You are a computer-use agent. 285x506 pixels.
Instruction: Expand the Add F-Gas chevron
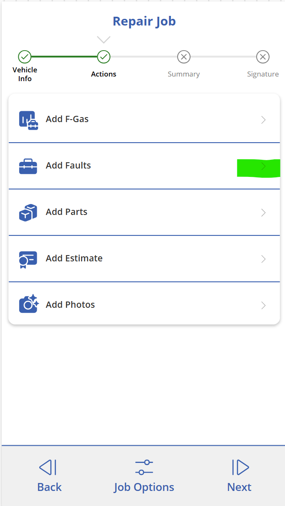[263, 120]
